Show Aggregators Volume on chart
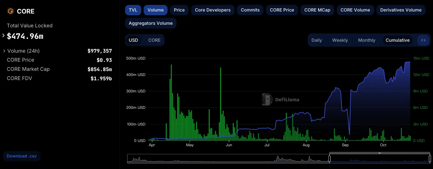433x169 pixels. coord(150,23)
